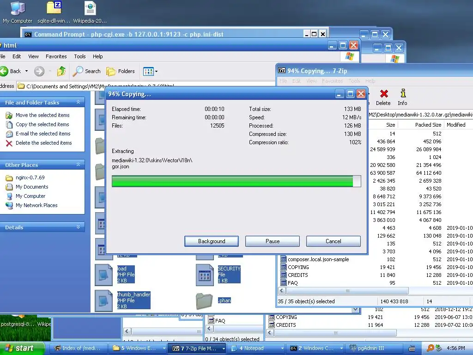
Task: Select composer.local.json-sample in 7-Zip list
Action: [318, 259]
